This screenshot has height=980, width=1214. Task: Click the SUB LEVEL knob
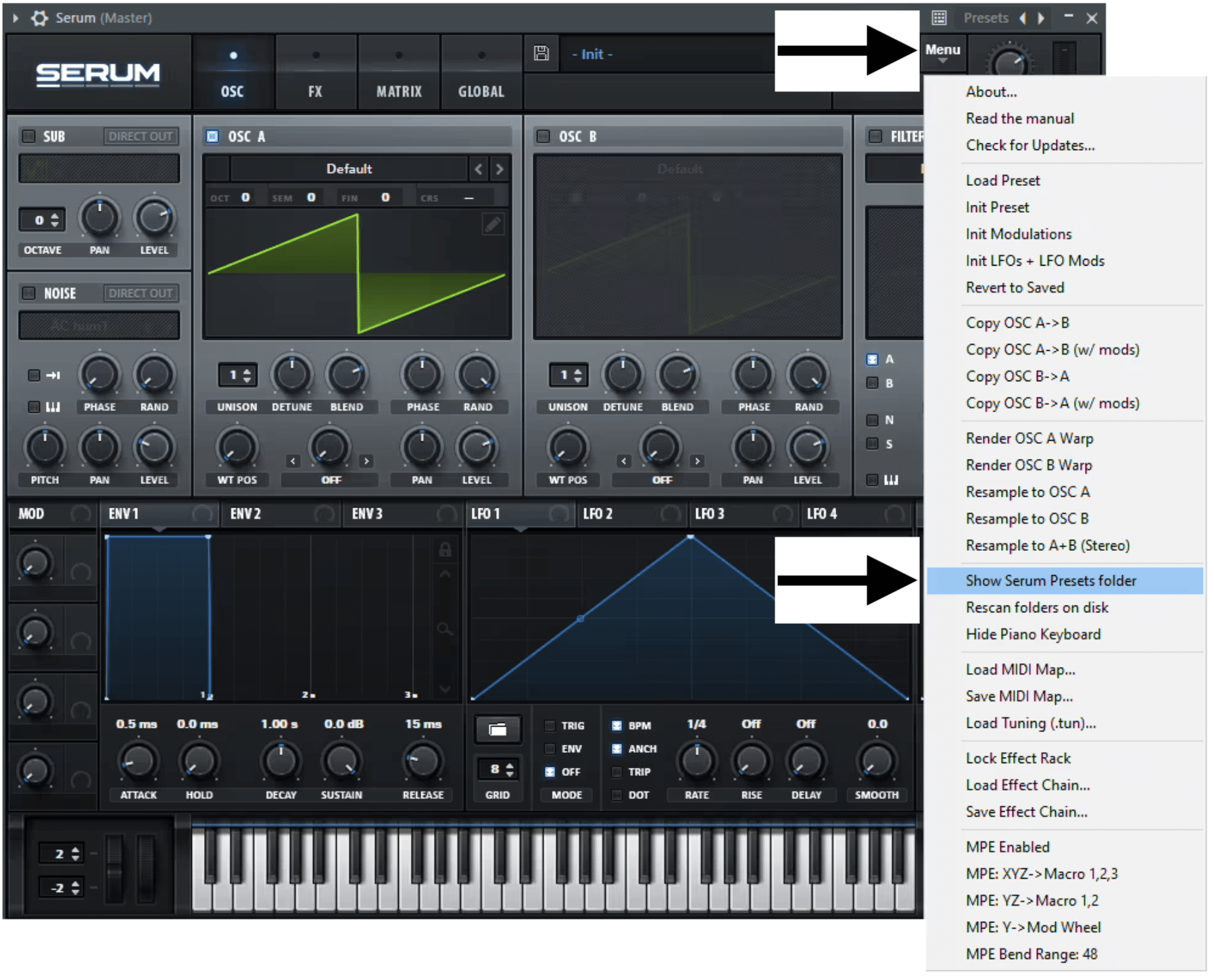[x=154, y=218]
